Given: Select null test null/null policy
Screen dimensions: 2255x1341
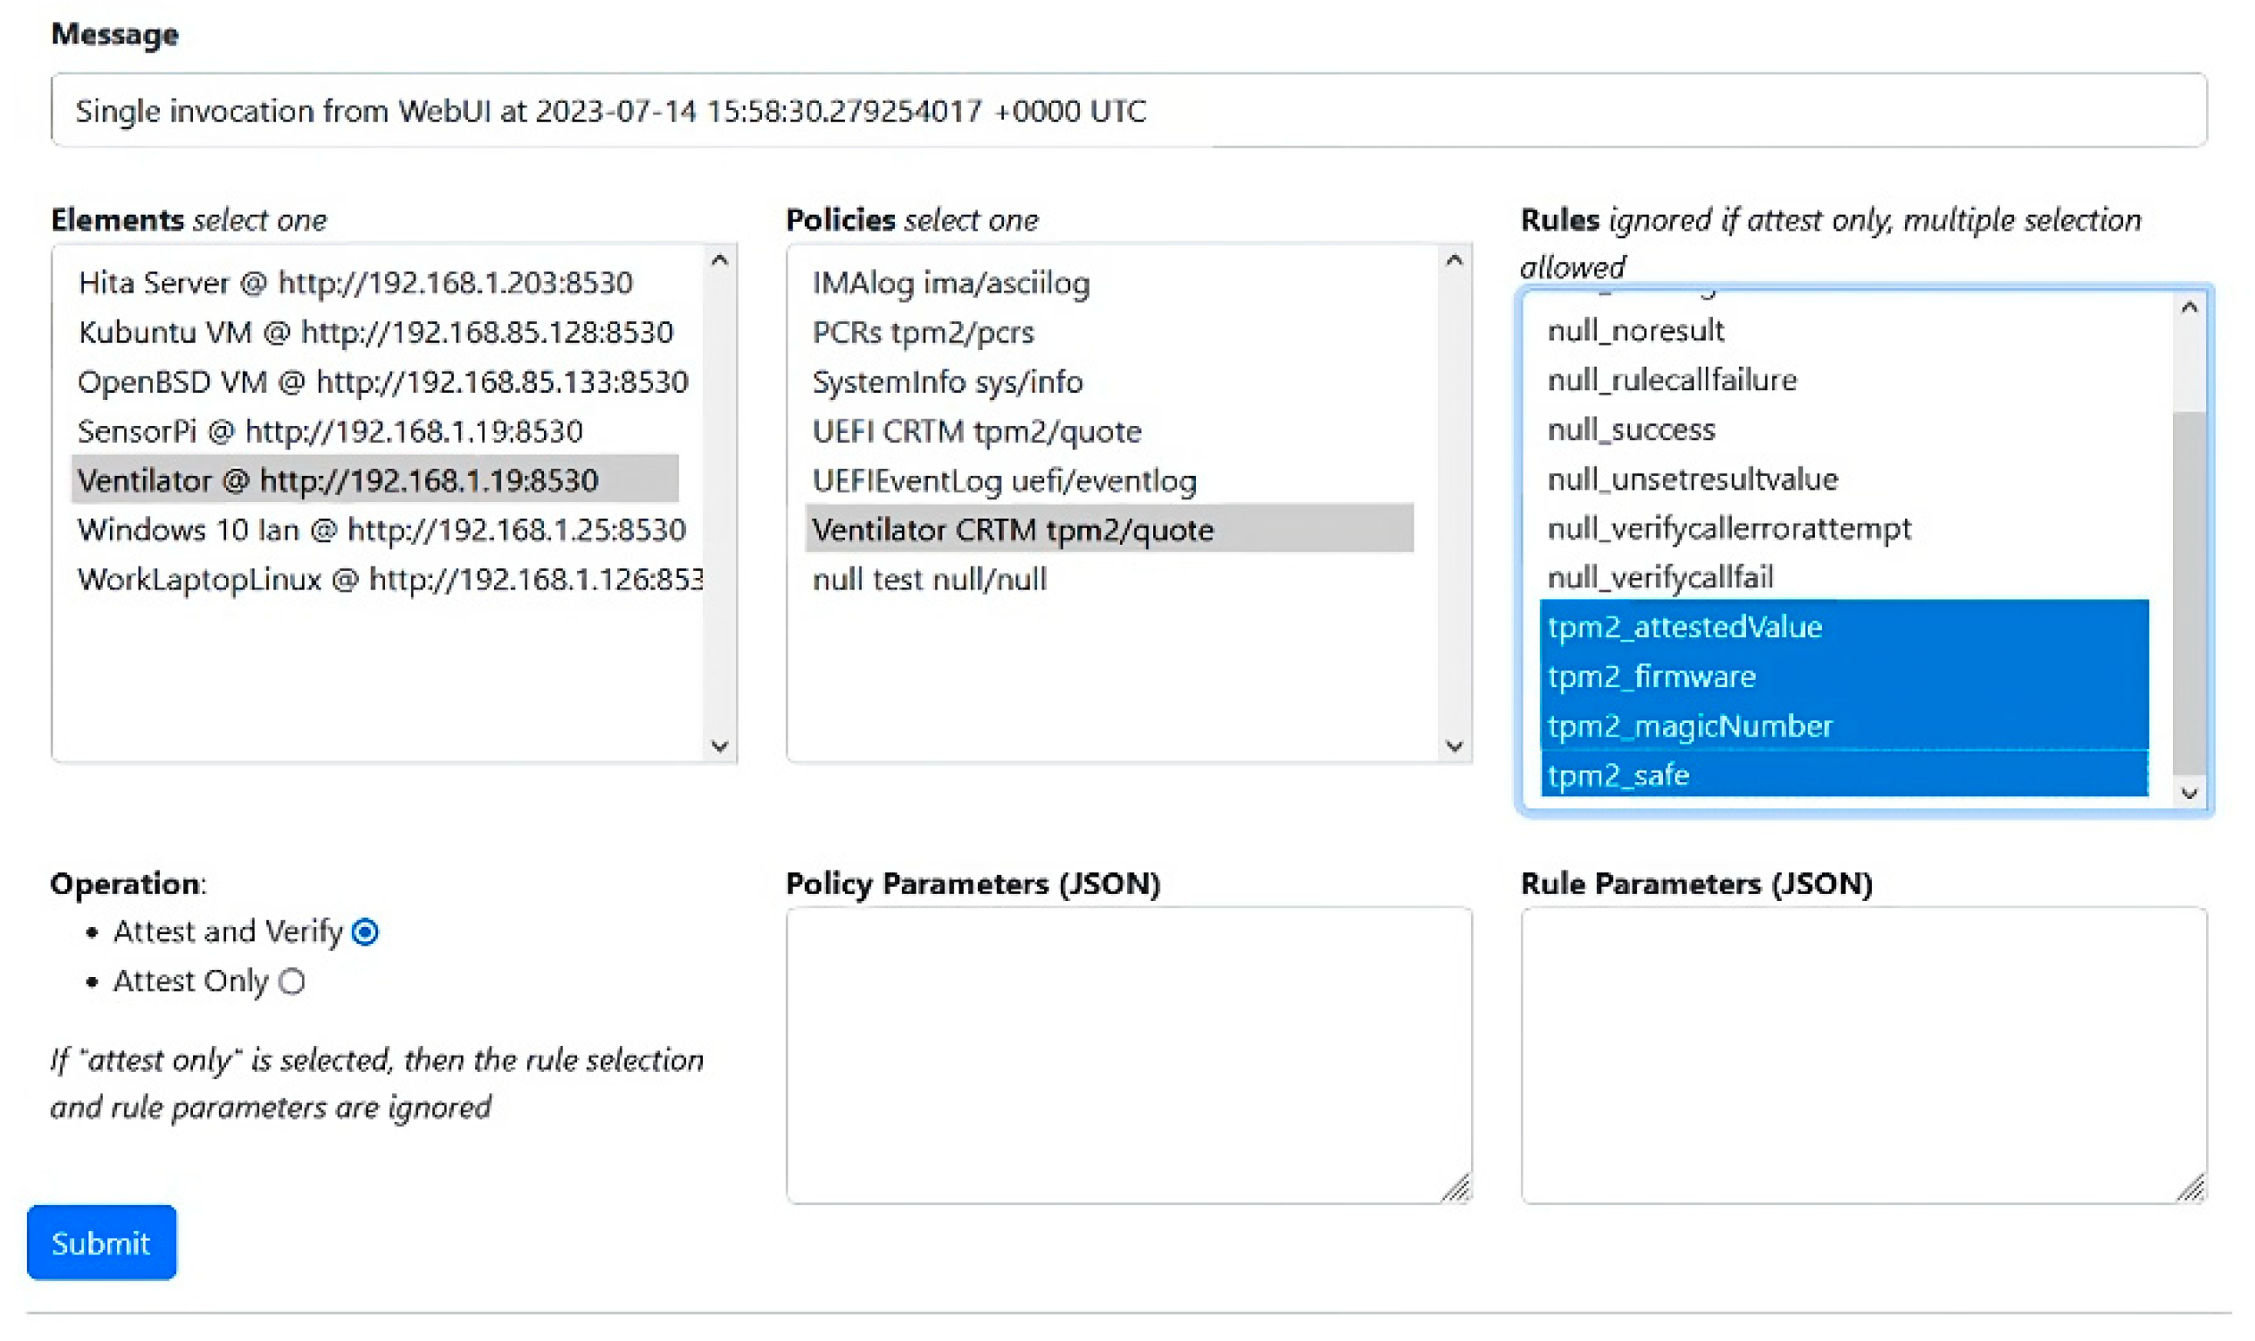Looking at the screenshot, I should pos(929,579).
